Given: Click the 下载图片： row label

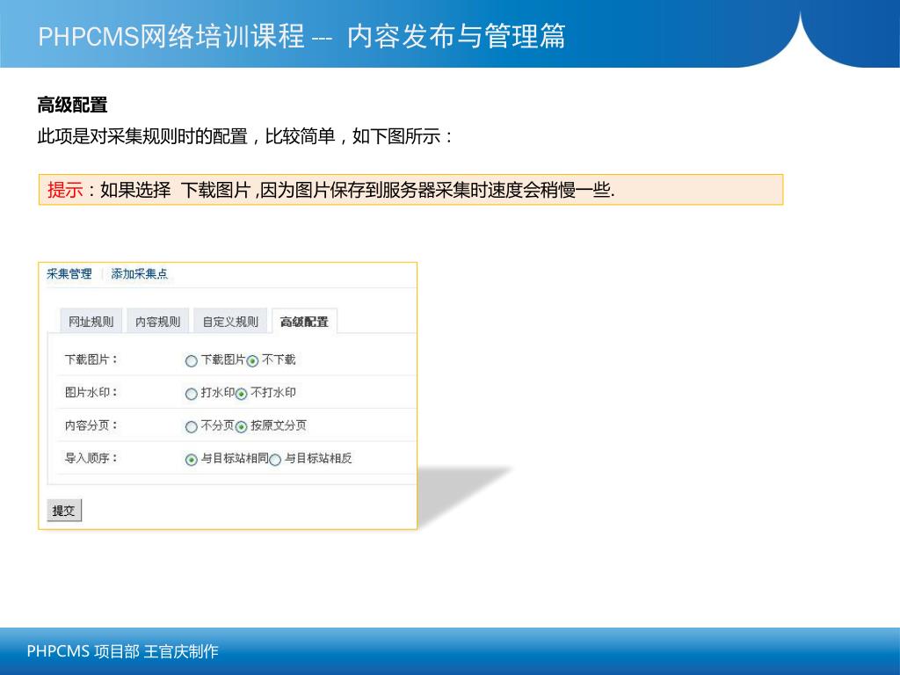Looking at the screenshot, I should [91, 359].
